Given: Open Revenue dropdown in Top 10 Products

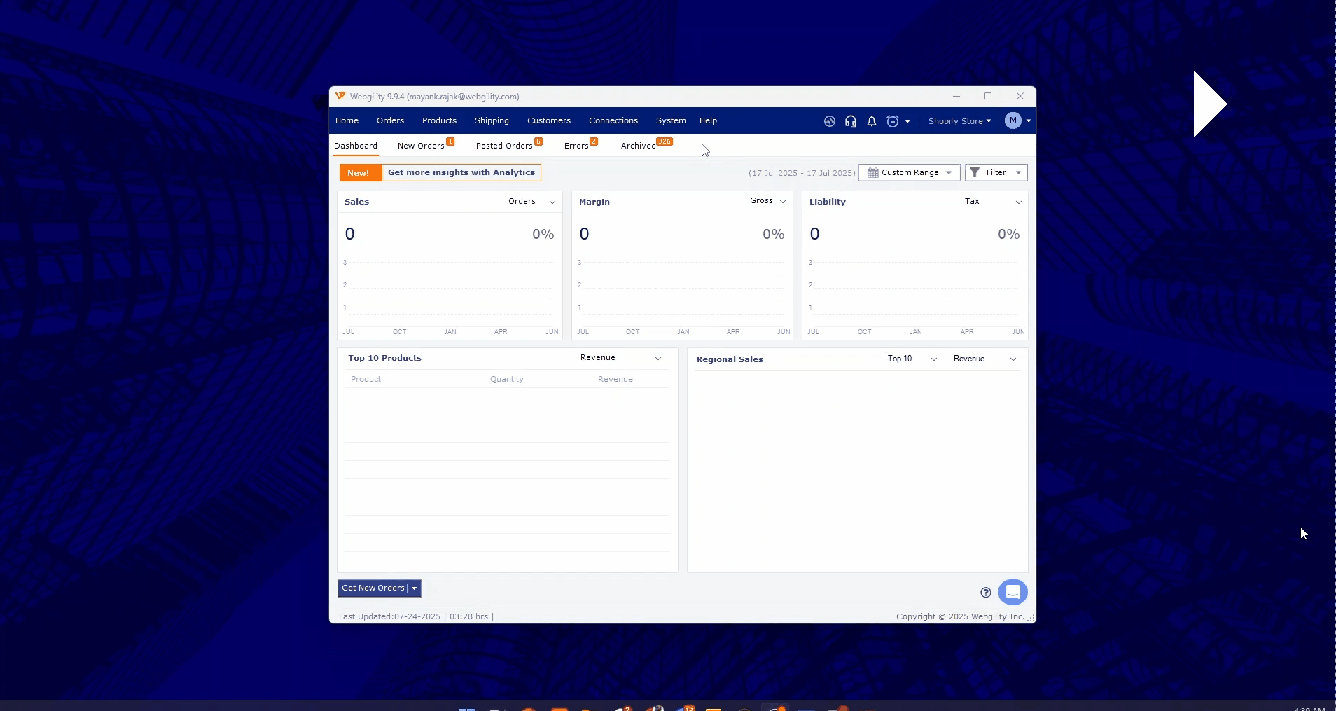Looking at the screenshot, I should click(621, 358).
